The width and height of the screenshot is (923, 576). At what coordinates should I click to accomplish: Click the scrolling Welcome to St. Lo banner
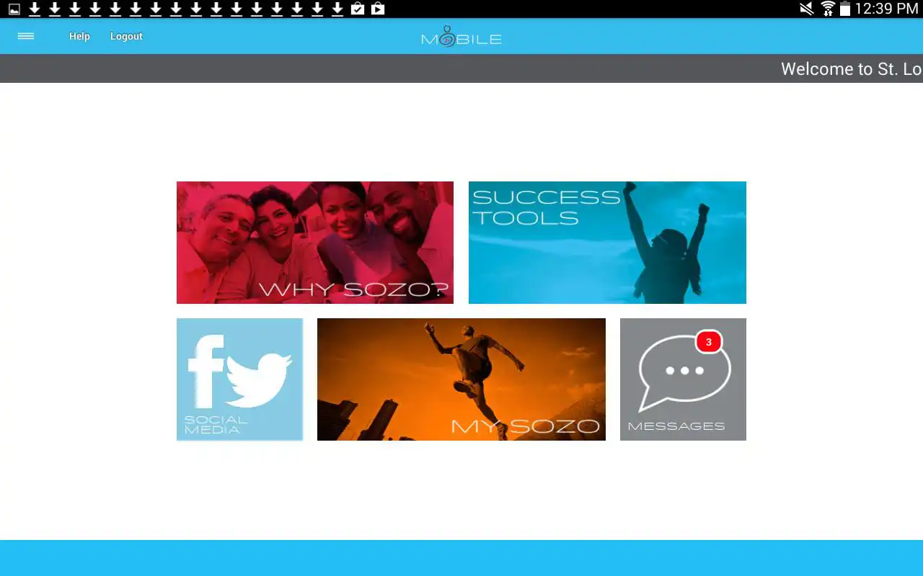(850, 69)
